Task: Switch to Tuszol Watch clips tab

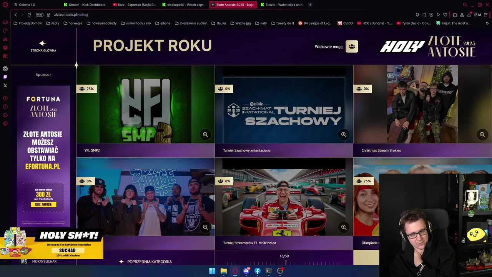Action: click(x=282, y=5)
